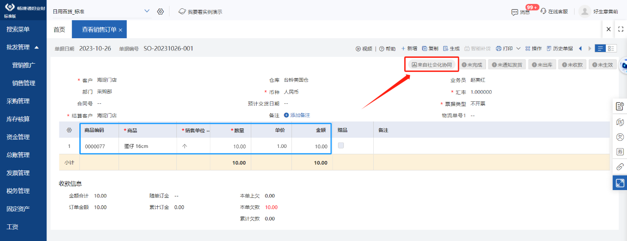Toggle the 赠品 checkbox in row 1
The height and width of the screenshot is (241, 627).
click(341, 145)
